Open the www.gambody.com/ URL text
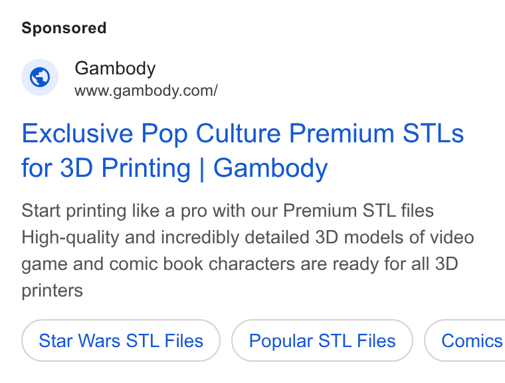 tap(146, 90)
